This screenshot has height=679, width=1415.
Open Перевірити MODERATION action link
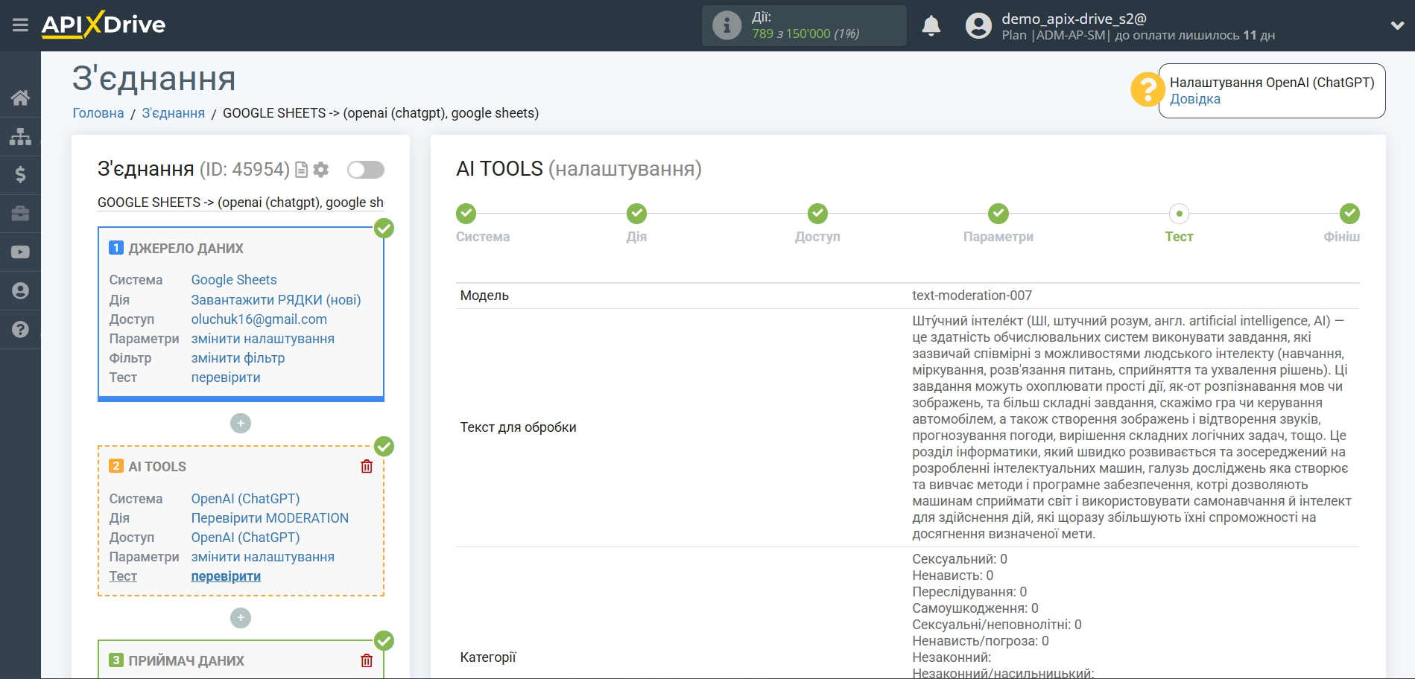point(270,518)
